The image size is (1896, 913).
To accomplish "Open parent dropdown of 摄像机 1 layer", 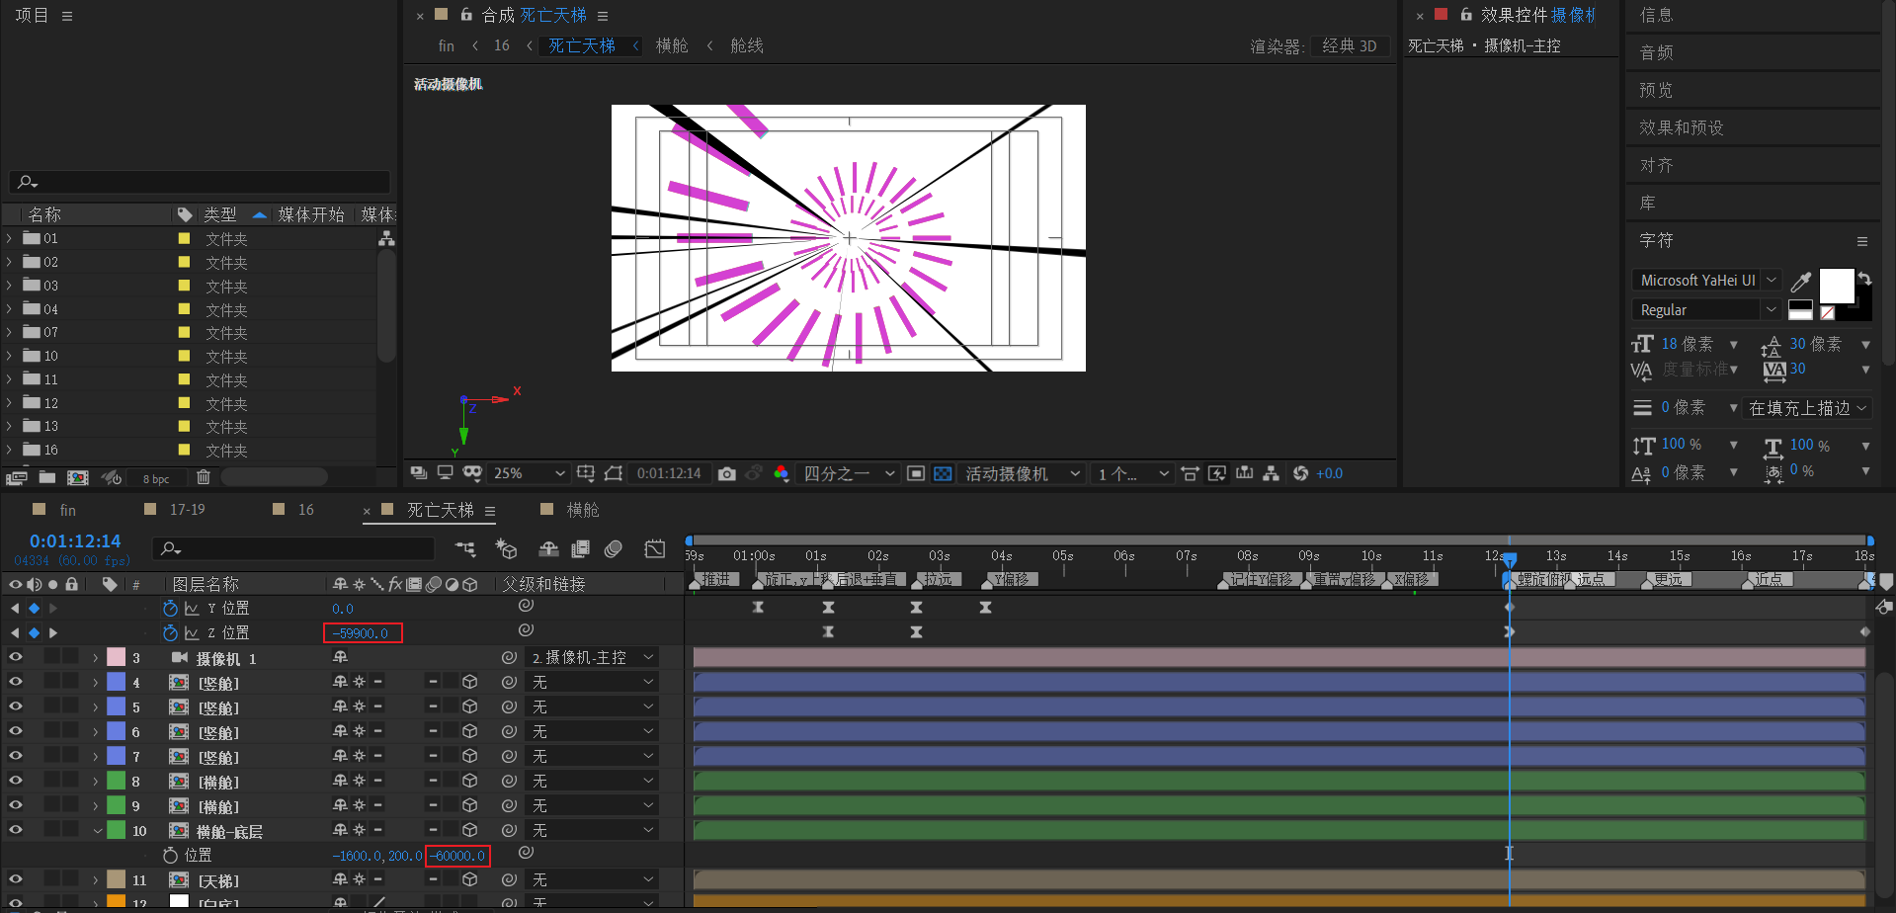I will coord(593,657).
